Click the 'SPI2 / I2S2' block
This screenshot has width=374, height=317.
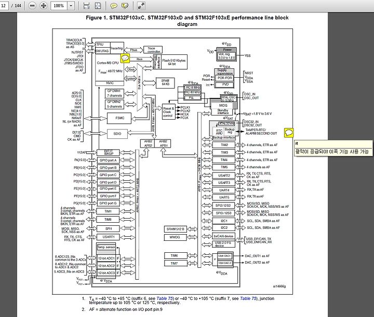pyautogui.click(x=224, y=205)
